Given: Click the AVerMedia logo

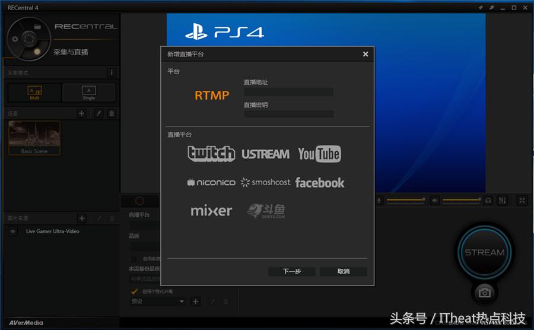Looking at the screenshot, I should pyautogui.click(x=26, y=322).
